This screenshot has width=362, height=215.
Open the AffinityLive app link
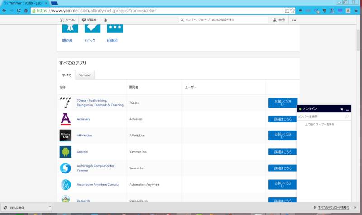tap(84, 136)
